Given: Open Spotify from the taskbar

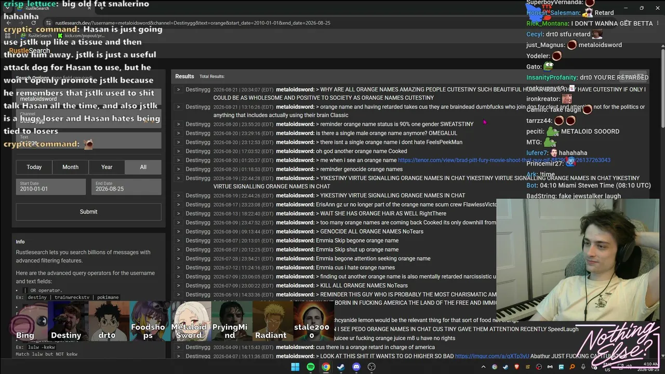Looking at the screenshot, I should tap(311, 367).
